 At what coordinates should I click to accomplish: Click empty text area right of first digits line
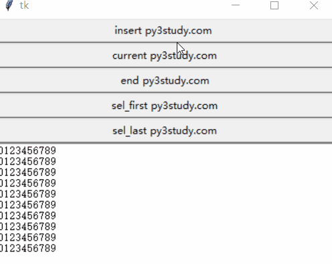pos(194,150)
